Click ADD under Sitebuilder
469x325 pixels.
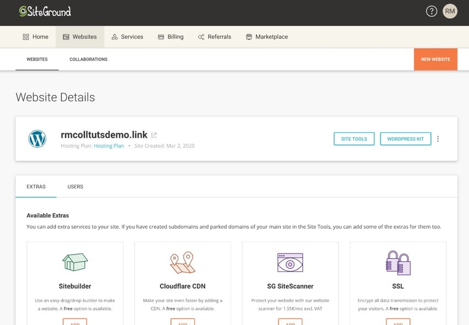click(x=74, y=322)
